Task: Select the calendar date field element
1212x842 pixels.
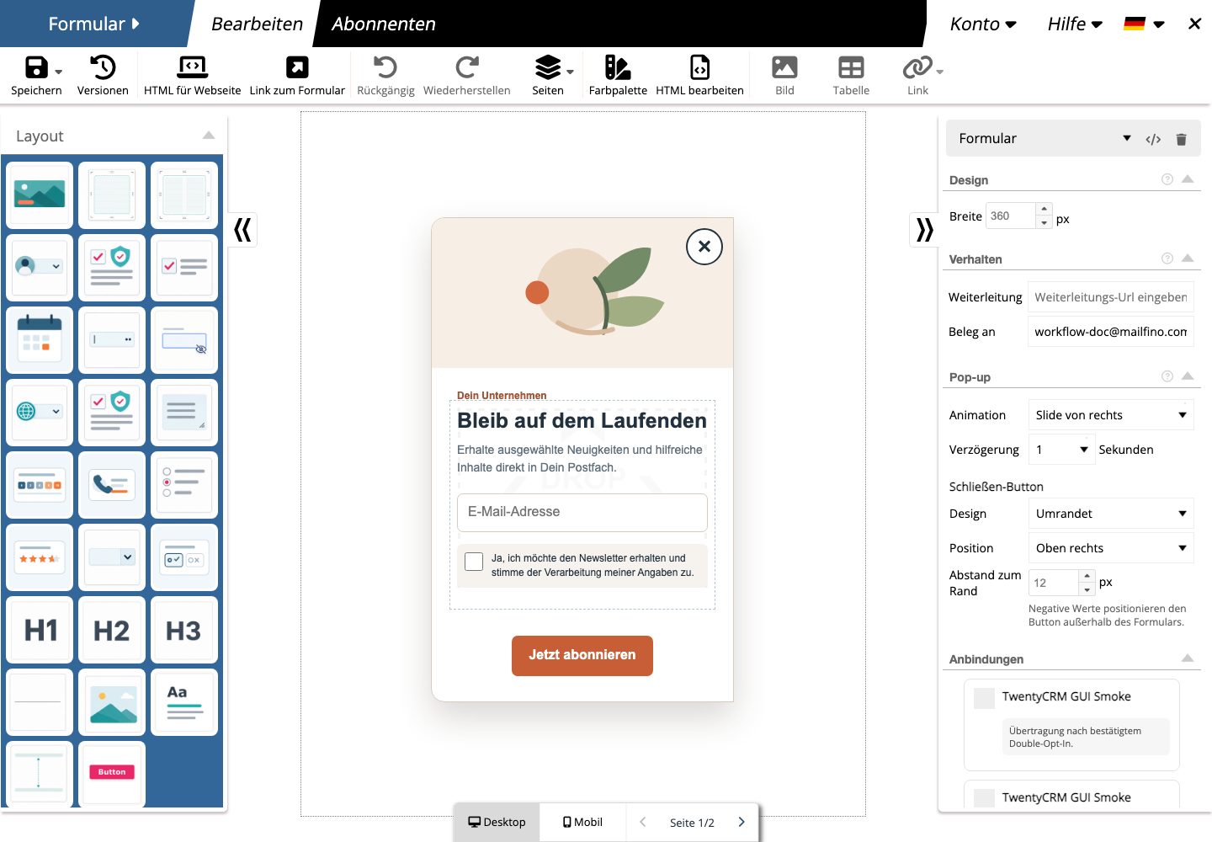Action: point(40,339)
